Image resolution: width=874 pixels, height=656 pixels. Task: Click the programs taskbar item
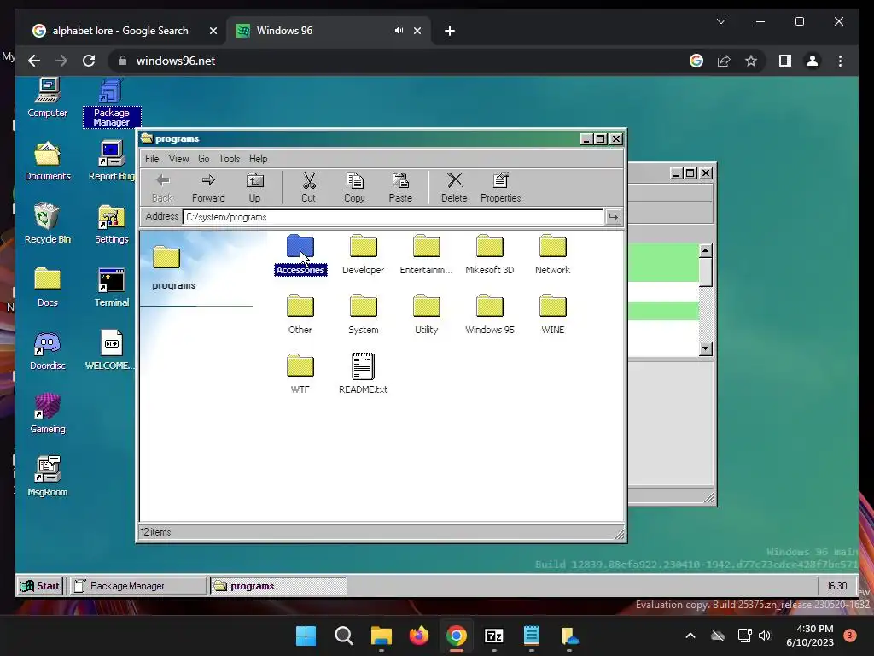pyautogui.click(x=278, y=586)
